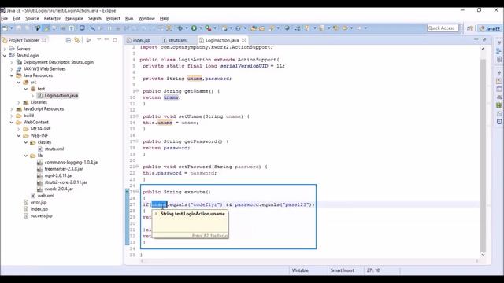Collapse the WEB-INF folder node
Viewport: 504px width, 283px height.
coord(19,136)
